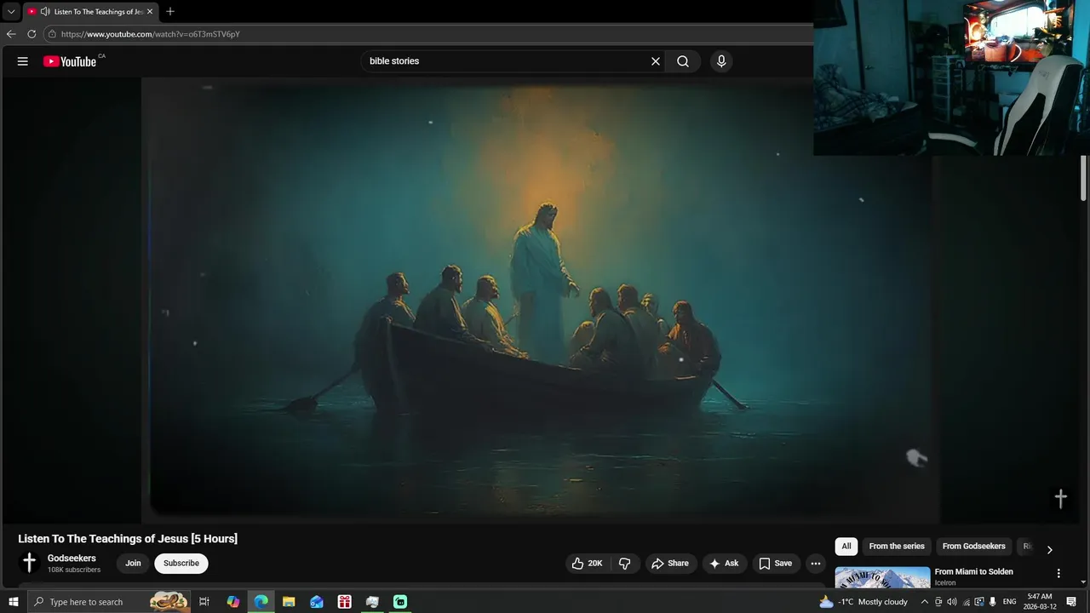Click the Meet Now camera tray icon

[938, 602]
